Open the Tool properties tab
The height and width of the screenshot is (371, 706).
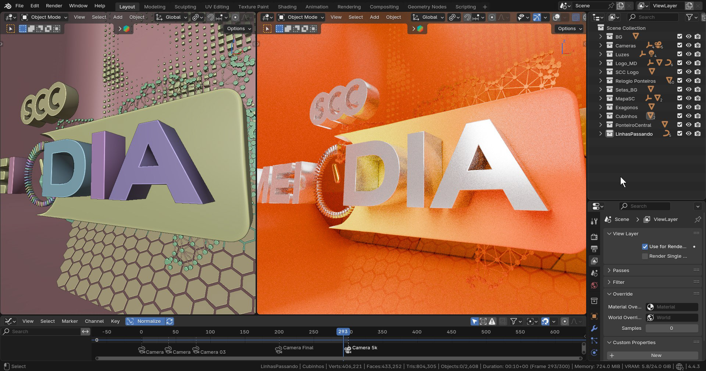[x=594, y=221]
